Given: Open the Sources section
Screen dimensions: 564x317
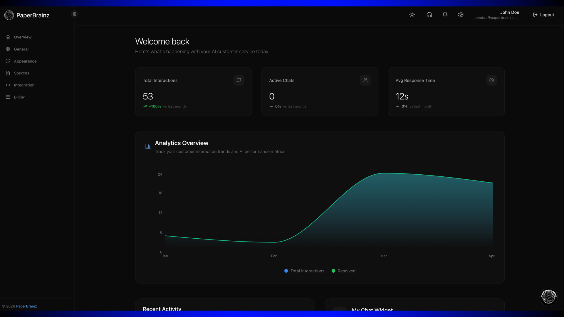Looking at the screenshot, I should point(21,73).
